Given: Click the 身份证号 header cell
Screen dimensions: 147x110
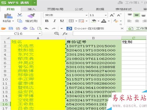Looking at the screenshot, I should pos(93,42).
